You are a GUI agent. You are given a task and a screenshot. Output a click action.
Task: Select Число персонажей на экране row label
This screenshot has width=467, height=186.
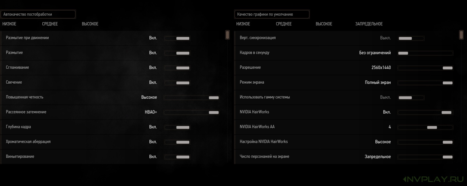click(265, 156)
